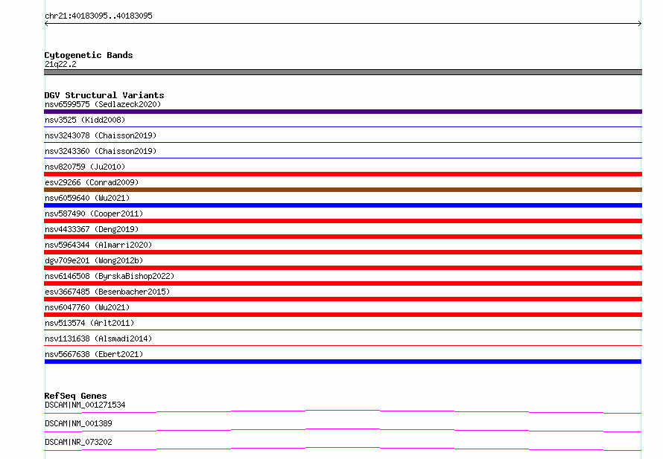Select the DSCAM|NR_073202 gene label
This screenshot has height=459, width=663.
point(78,442)
